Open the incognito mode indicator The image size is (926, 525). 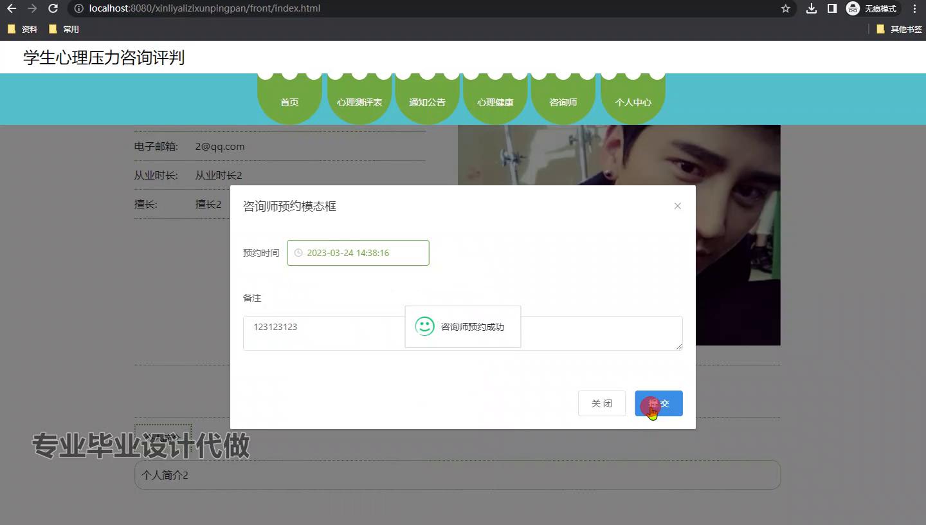click(873, 9)
